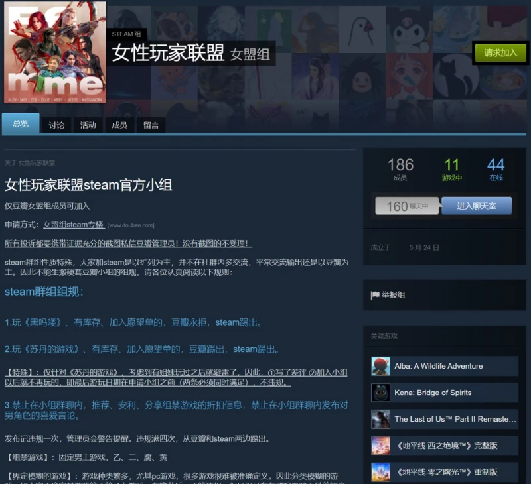Click the 关联游戏 associated games heading

tap(384, 336)
